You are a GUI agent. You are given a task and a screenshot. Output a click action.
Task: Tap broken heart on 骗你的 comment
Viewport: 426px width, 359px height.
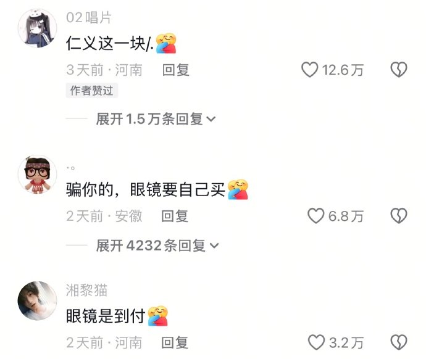(399, 216)
